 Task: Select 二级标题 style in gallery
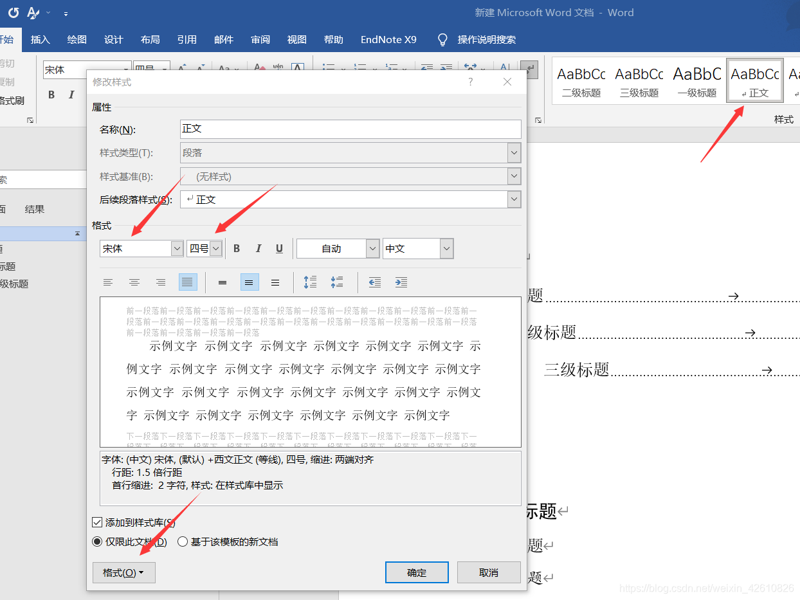click(581, 82)
